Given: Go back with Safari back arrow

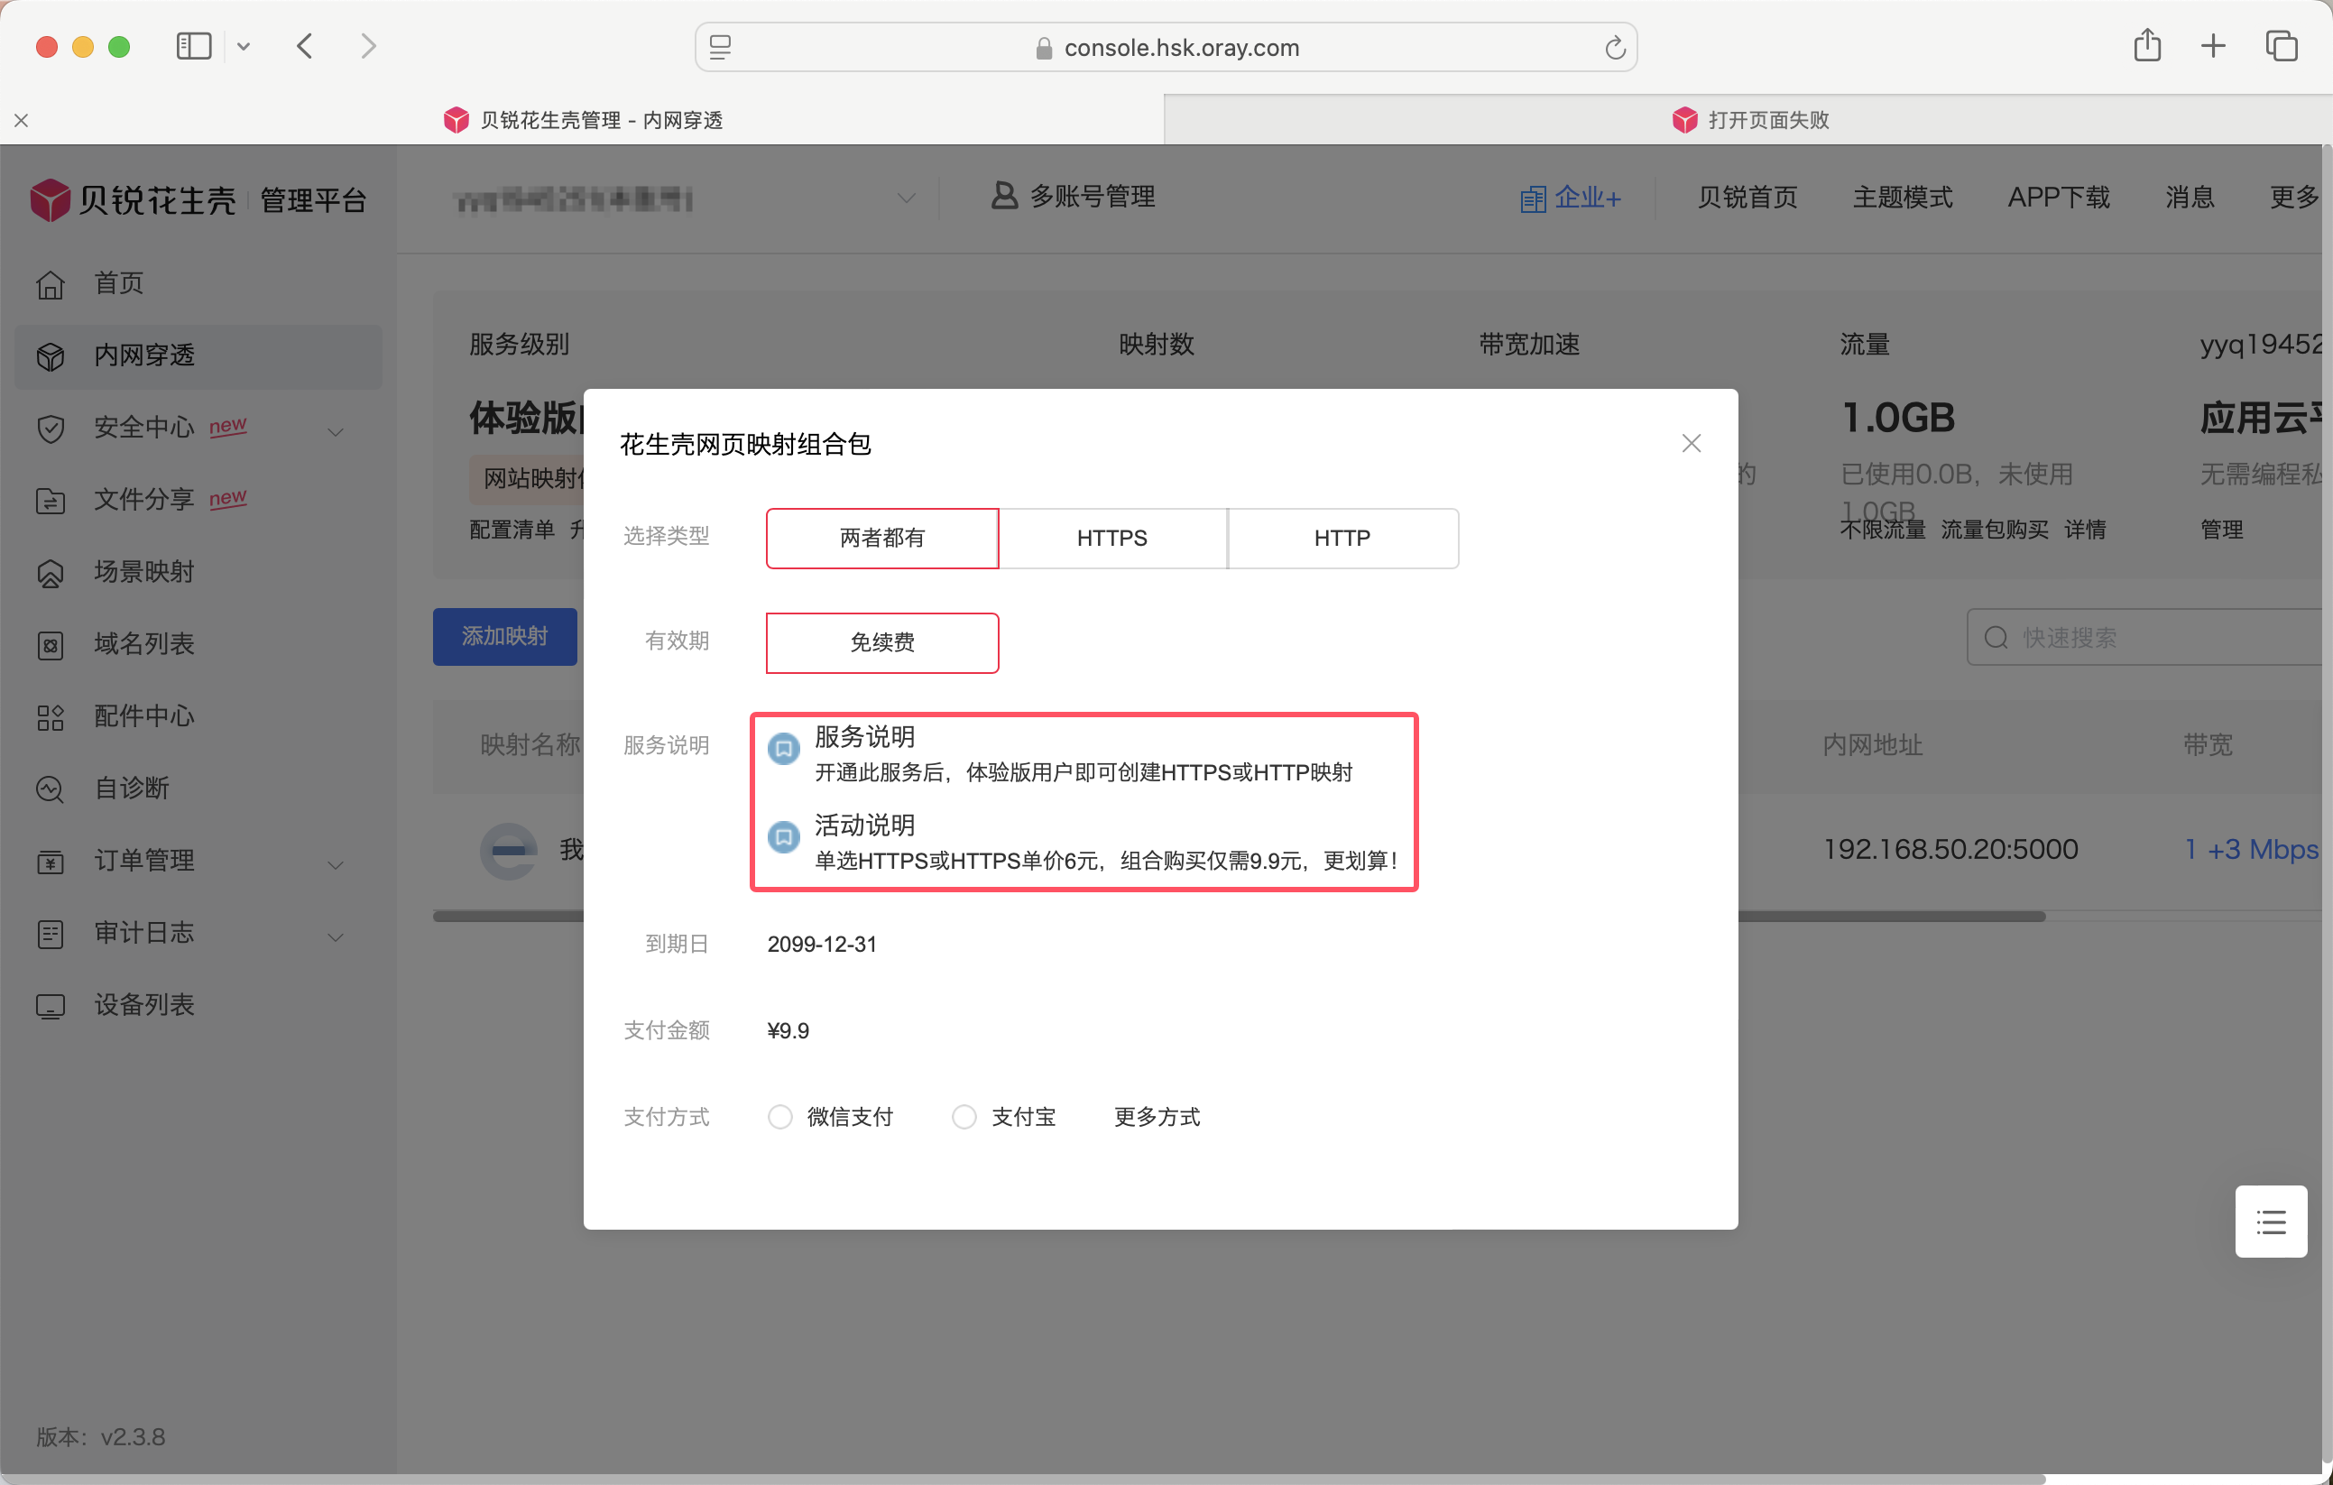Looking at the screenshot, I should click(305, 47).
